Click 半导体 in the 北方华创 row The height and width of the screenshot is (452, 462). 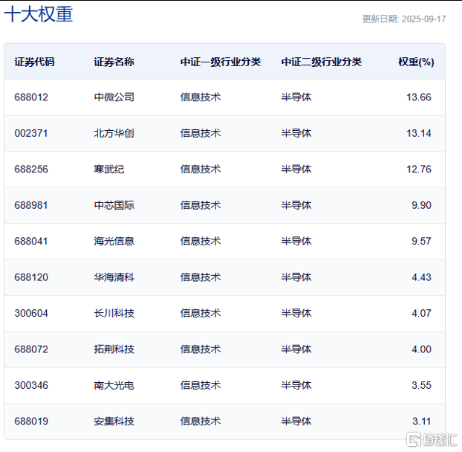pos(296,133)
